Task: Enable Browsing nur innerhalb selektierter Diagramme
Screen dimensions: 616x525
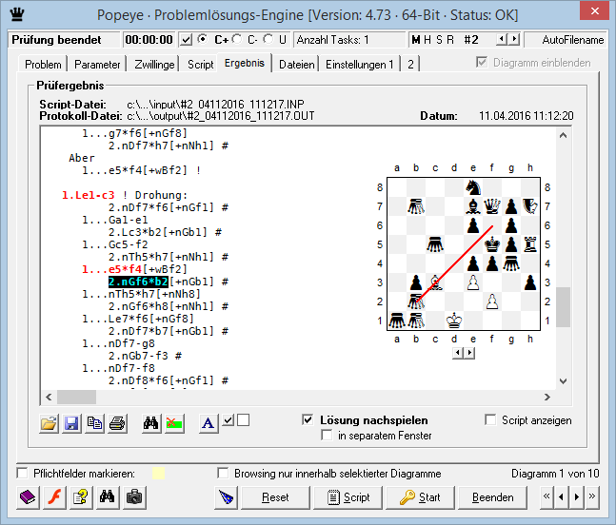Action: (223, 474)
